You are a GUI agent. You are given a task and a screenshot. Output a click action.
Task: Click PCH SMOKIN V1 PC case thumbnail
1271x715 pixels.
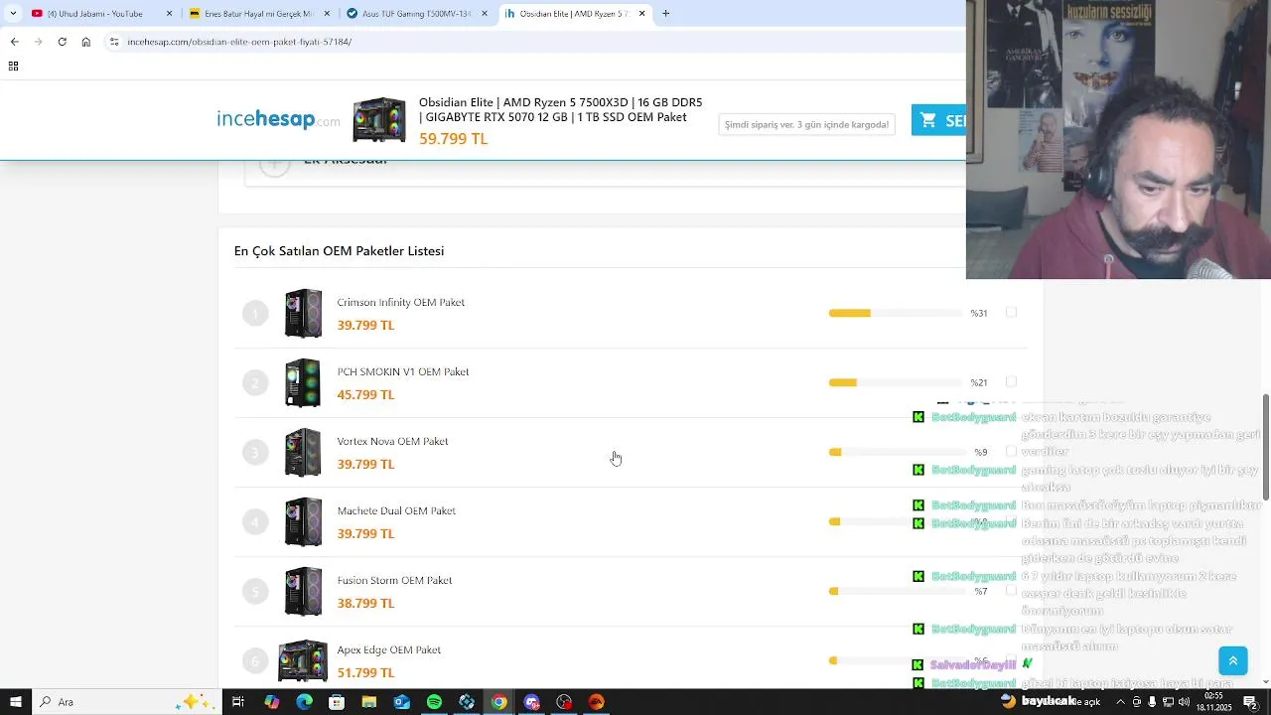[303, 383]
